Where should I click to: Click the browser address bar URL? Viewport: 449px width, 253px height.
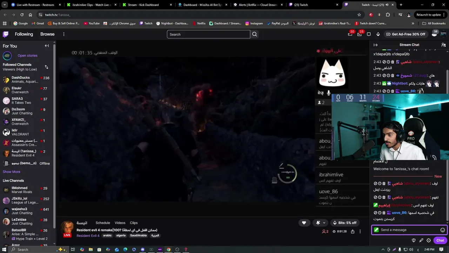pos(58,15)
